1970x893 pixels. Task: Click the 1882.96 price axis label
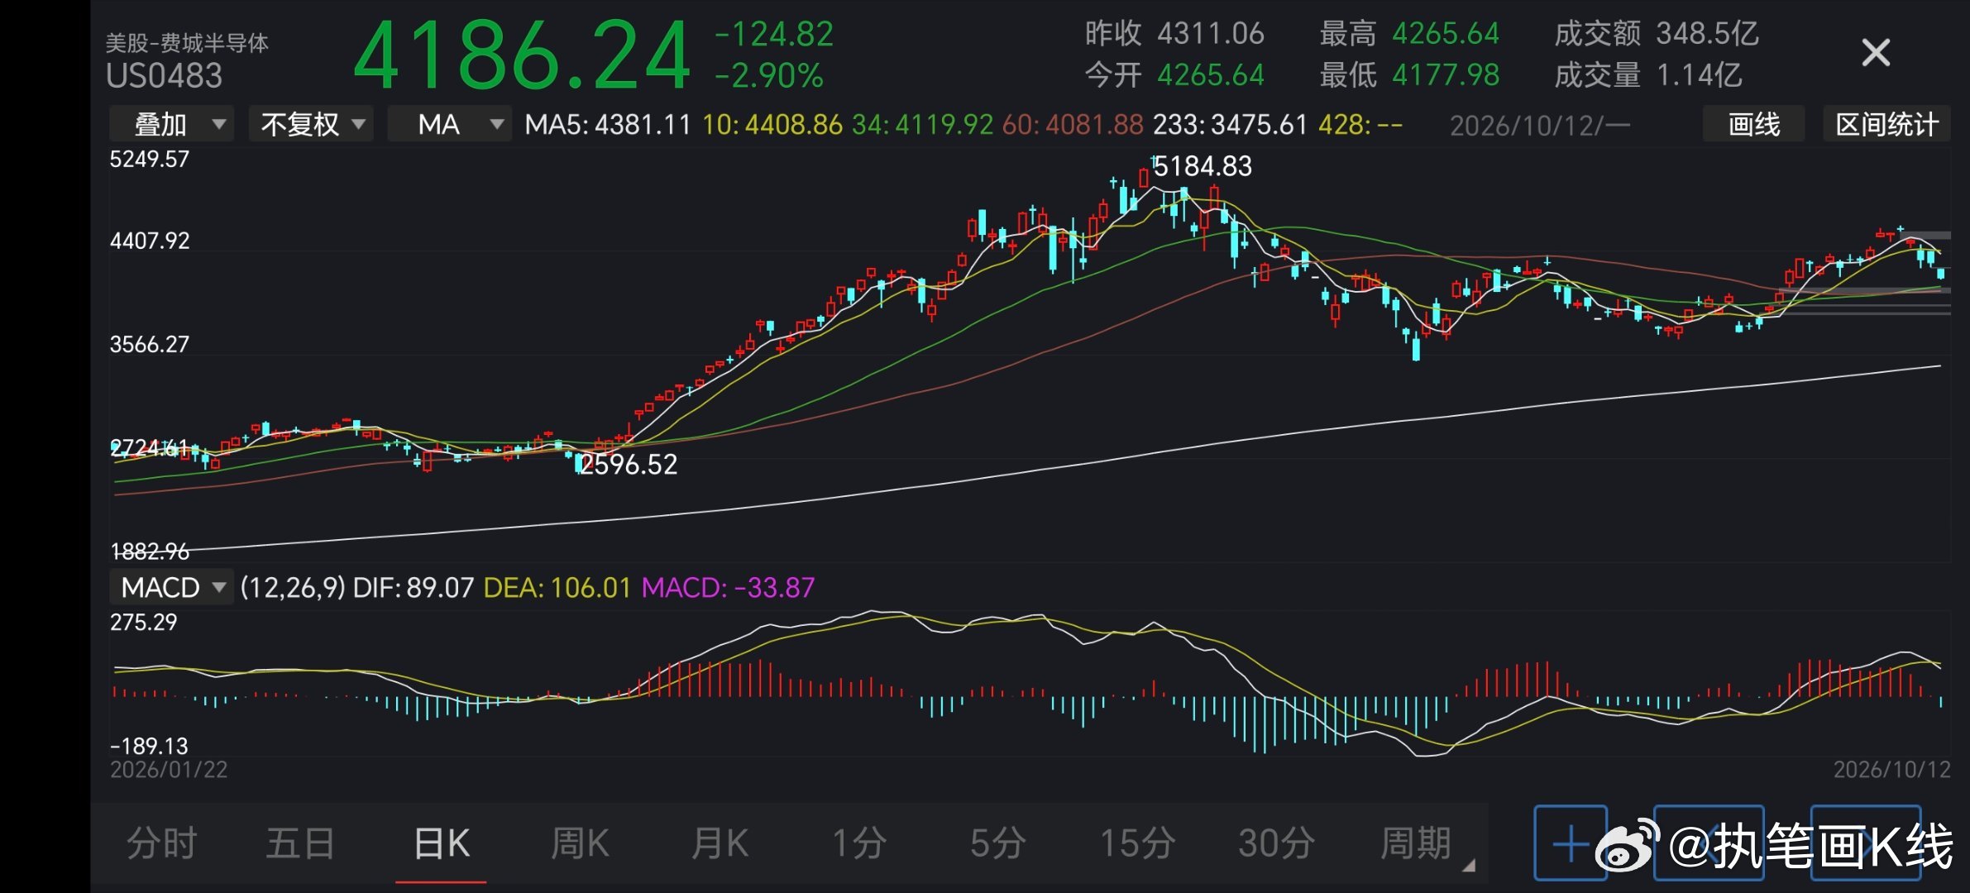pyautogui.click(x=150, y=551)
